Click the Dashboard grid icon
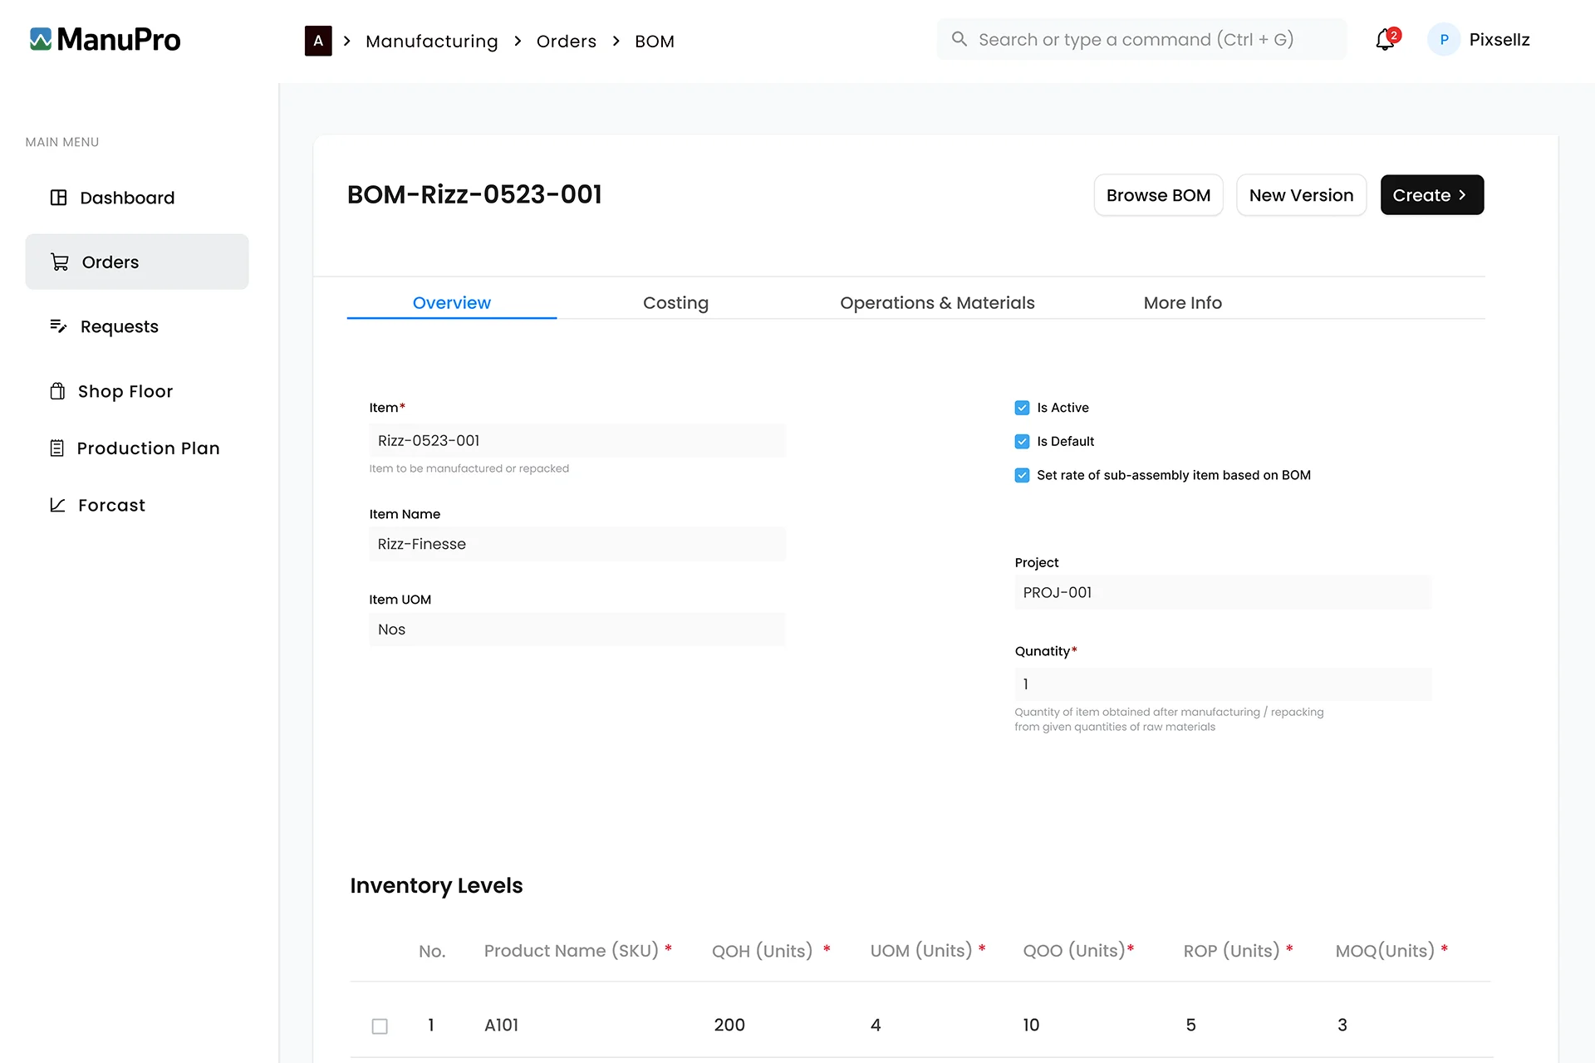The image size is (1595, 1063). [x=58, y=198]
